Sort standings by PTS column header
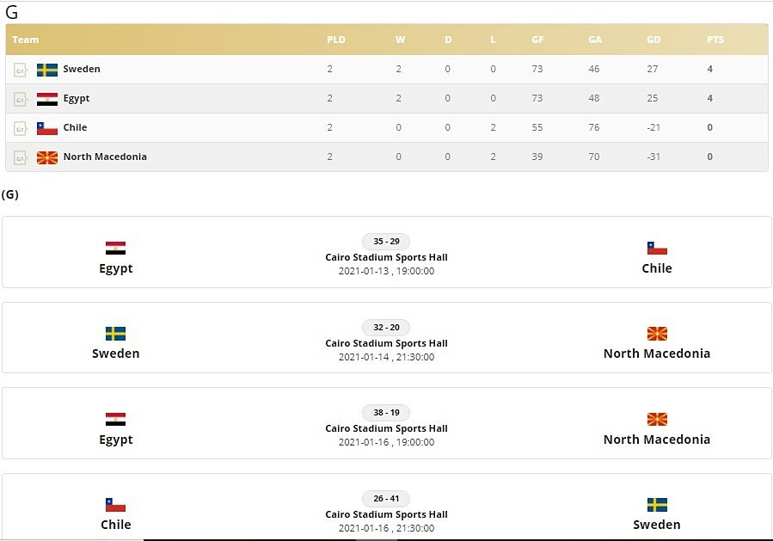This screenshot has height=541, width=773. (x=715, y=40)
